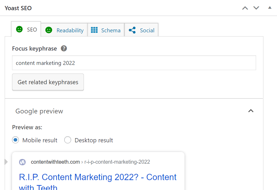Click the R.I.P. Content Marketing 2022 preview title
This screenshot has width=277, height=190.
click(x=98, y=182)
